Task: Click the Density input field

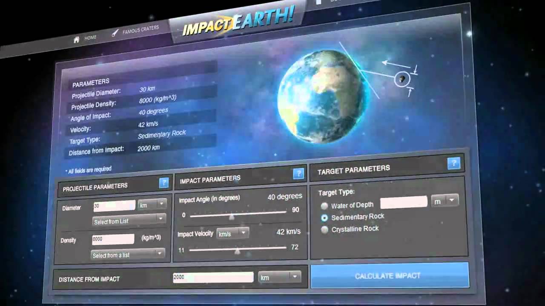Action: [113, 239]
